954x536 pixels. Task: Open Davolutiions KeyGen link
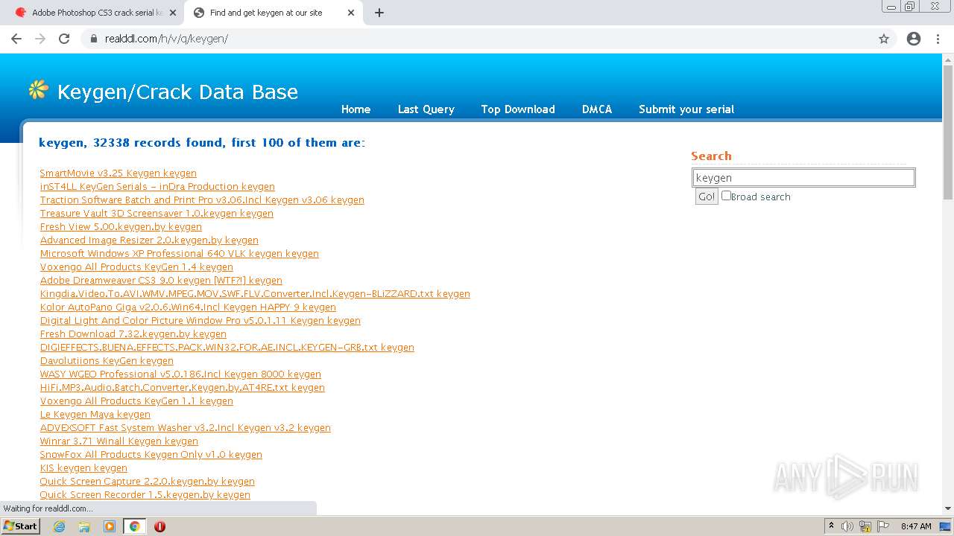[x=107, y=361]
